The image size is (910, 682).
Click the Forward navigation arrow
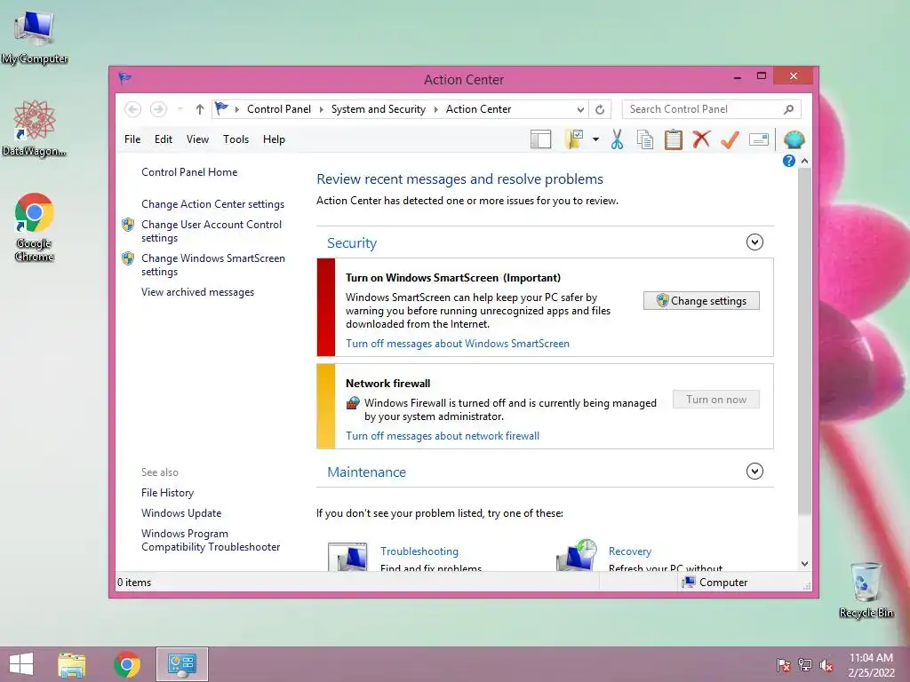pyautogui.click(x=158, y=109)
